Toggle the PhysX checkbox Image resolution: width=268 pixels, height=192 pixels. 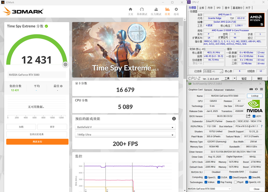click(236, 182)
